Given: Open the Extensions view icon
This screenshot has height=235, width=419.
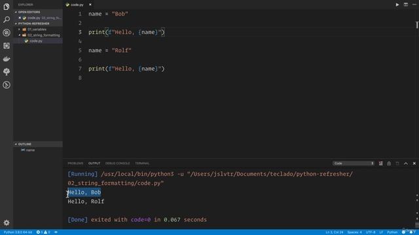Looking at the screenshot, I should coord(7,46).
